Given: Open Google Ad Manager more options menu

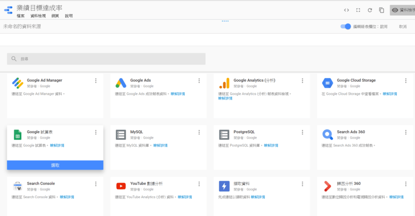Looking at the screenshot, I should (x=96, y=81).
